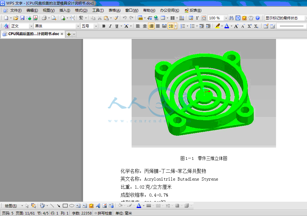Toggle the spell check status indicator
Screen dimensions: 307x216
[x=103, y=213]
